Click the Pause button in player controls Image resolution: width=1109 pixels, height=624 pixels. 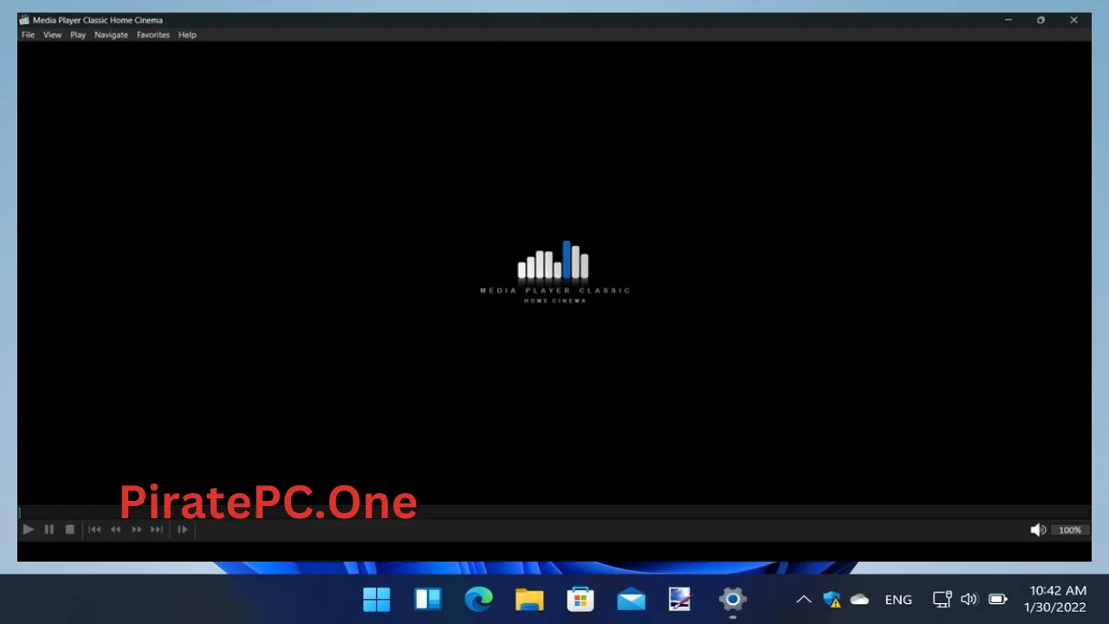click(x=49, y=530)
